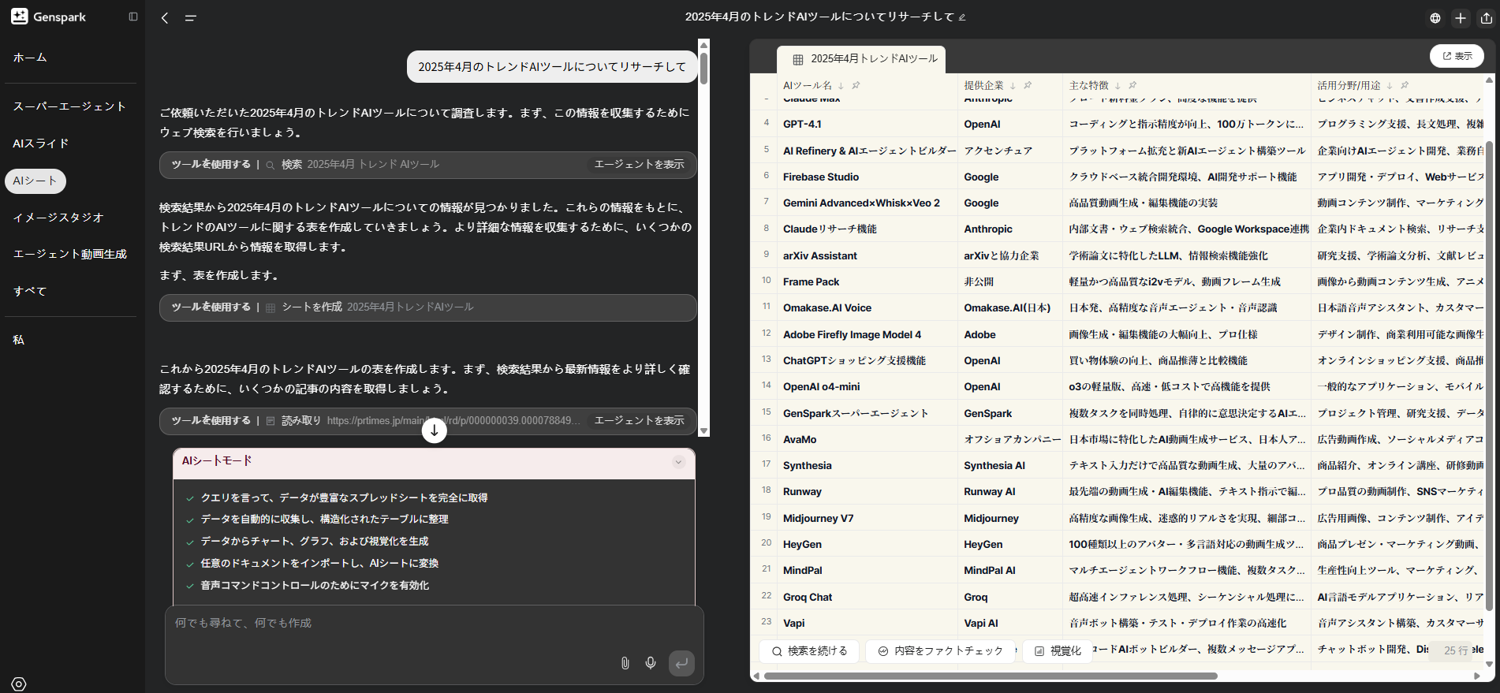Click the Genspark logo icon

pyautogui.click(x=20, y=17)
